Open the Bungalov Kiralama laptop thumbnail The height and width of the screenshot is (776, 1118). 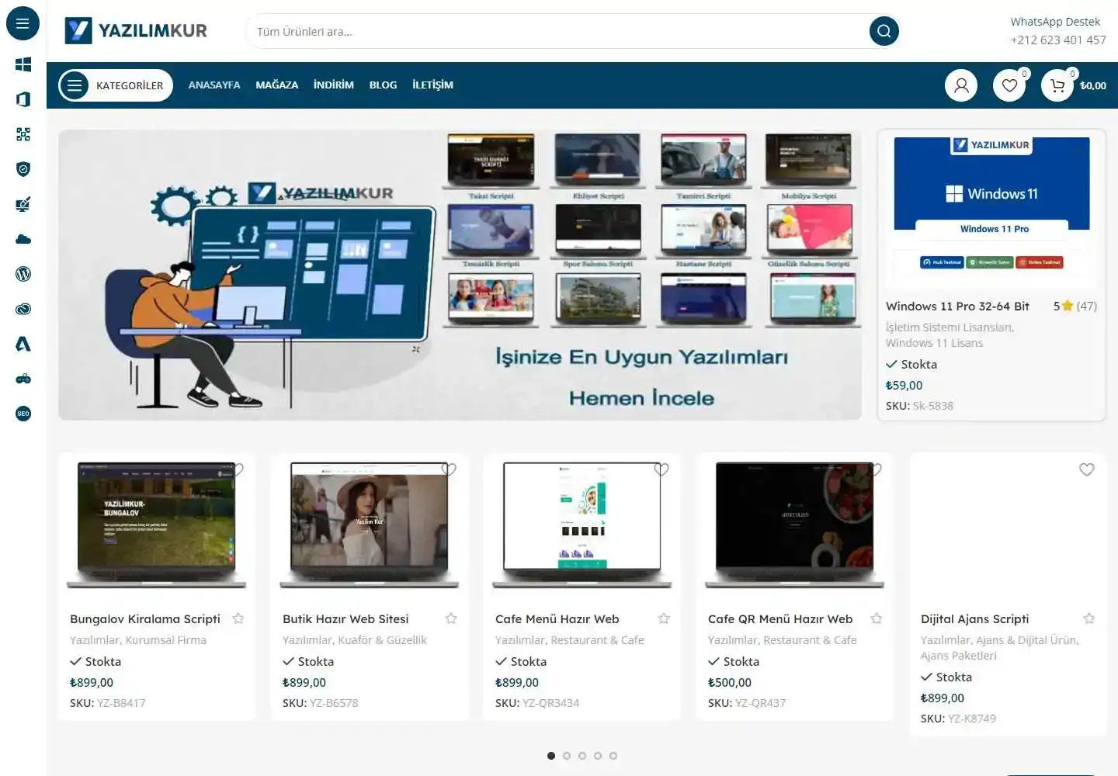[x=156, y=525]
